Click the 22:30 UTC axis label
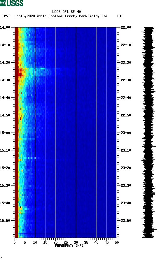 pyautogui.click(x=126, y=80)
